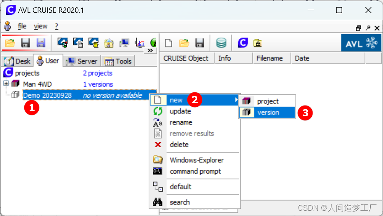The width and height of the screenshot is (383, 216).
Task: Click the Date column header
Action: pyautogui.click(x=328, y=58)
